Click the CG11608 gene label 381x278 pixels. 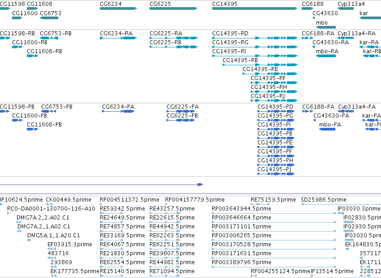[39, 4]
